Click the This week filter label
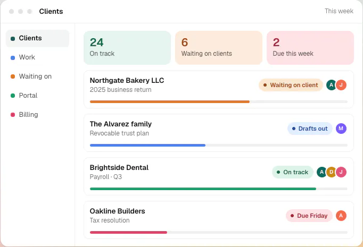Viewport: 363px width, 247px height. 339,11
